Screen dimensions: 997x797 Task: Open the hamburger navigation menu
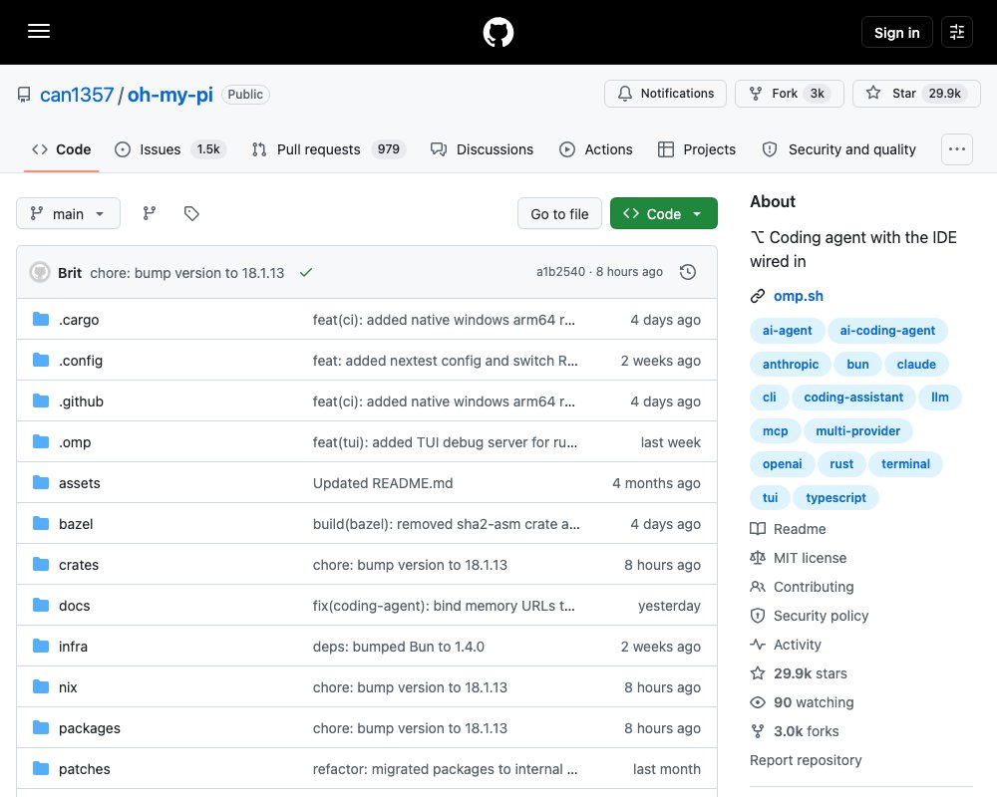[x=39, y=31]
